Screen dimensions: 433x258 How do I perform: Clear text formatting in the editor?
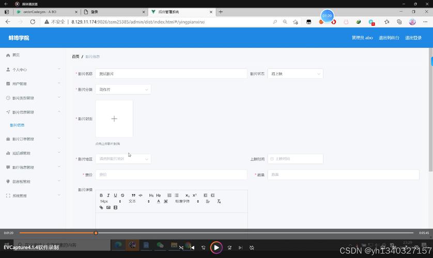pyautogui.click(x=219, y=201)
